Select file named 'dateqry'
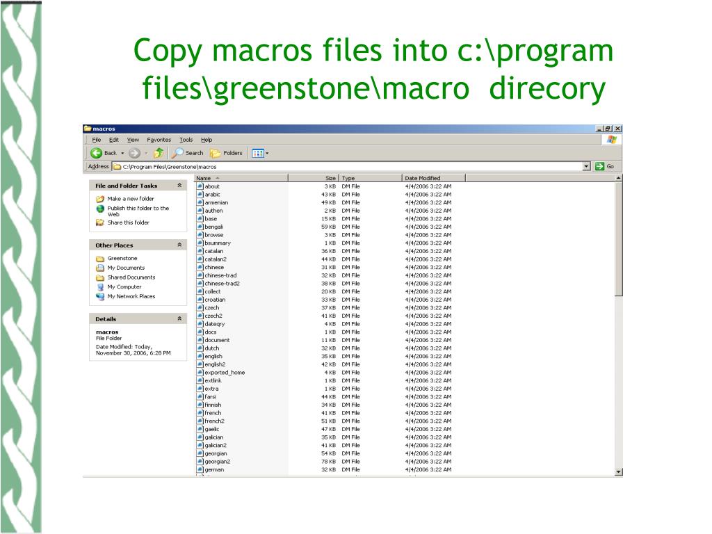 (215, 324)
